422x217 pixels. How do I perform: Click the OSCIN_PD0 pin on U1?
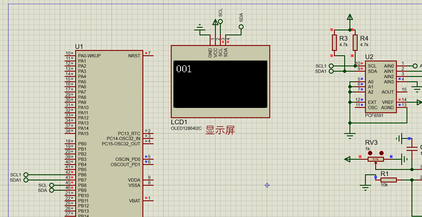pyautogui.click(x=128, y=159)
